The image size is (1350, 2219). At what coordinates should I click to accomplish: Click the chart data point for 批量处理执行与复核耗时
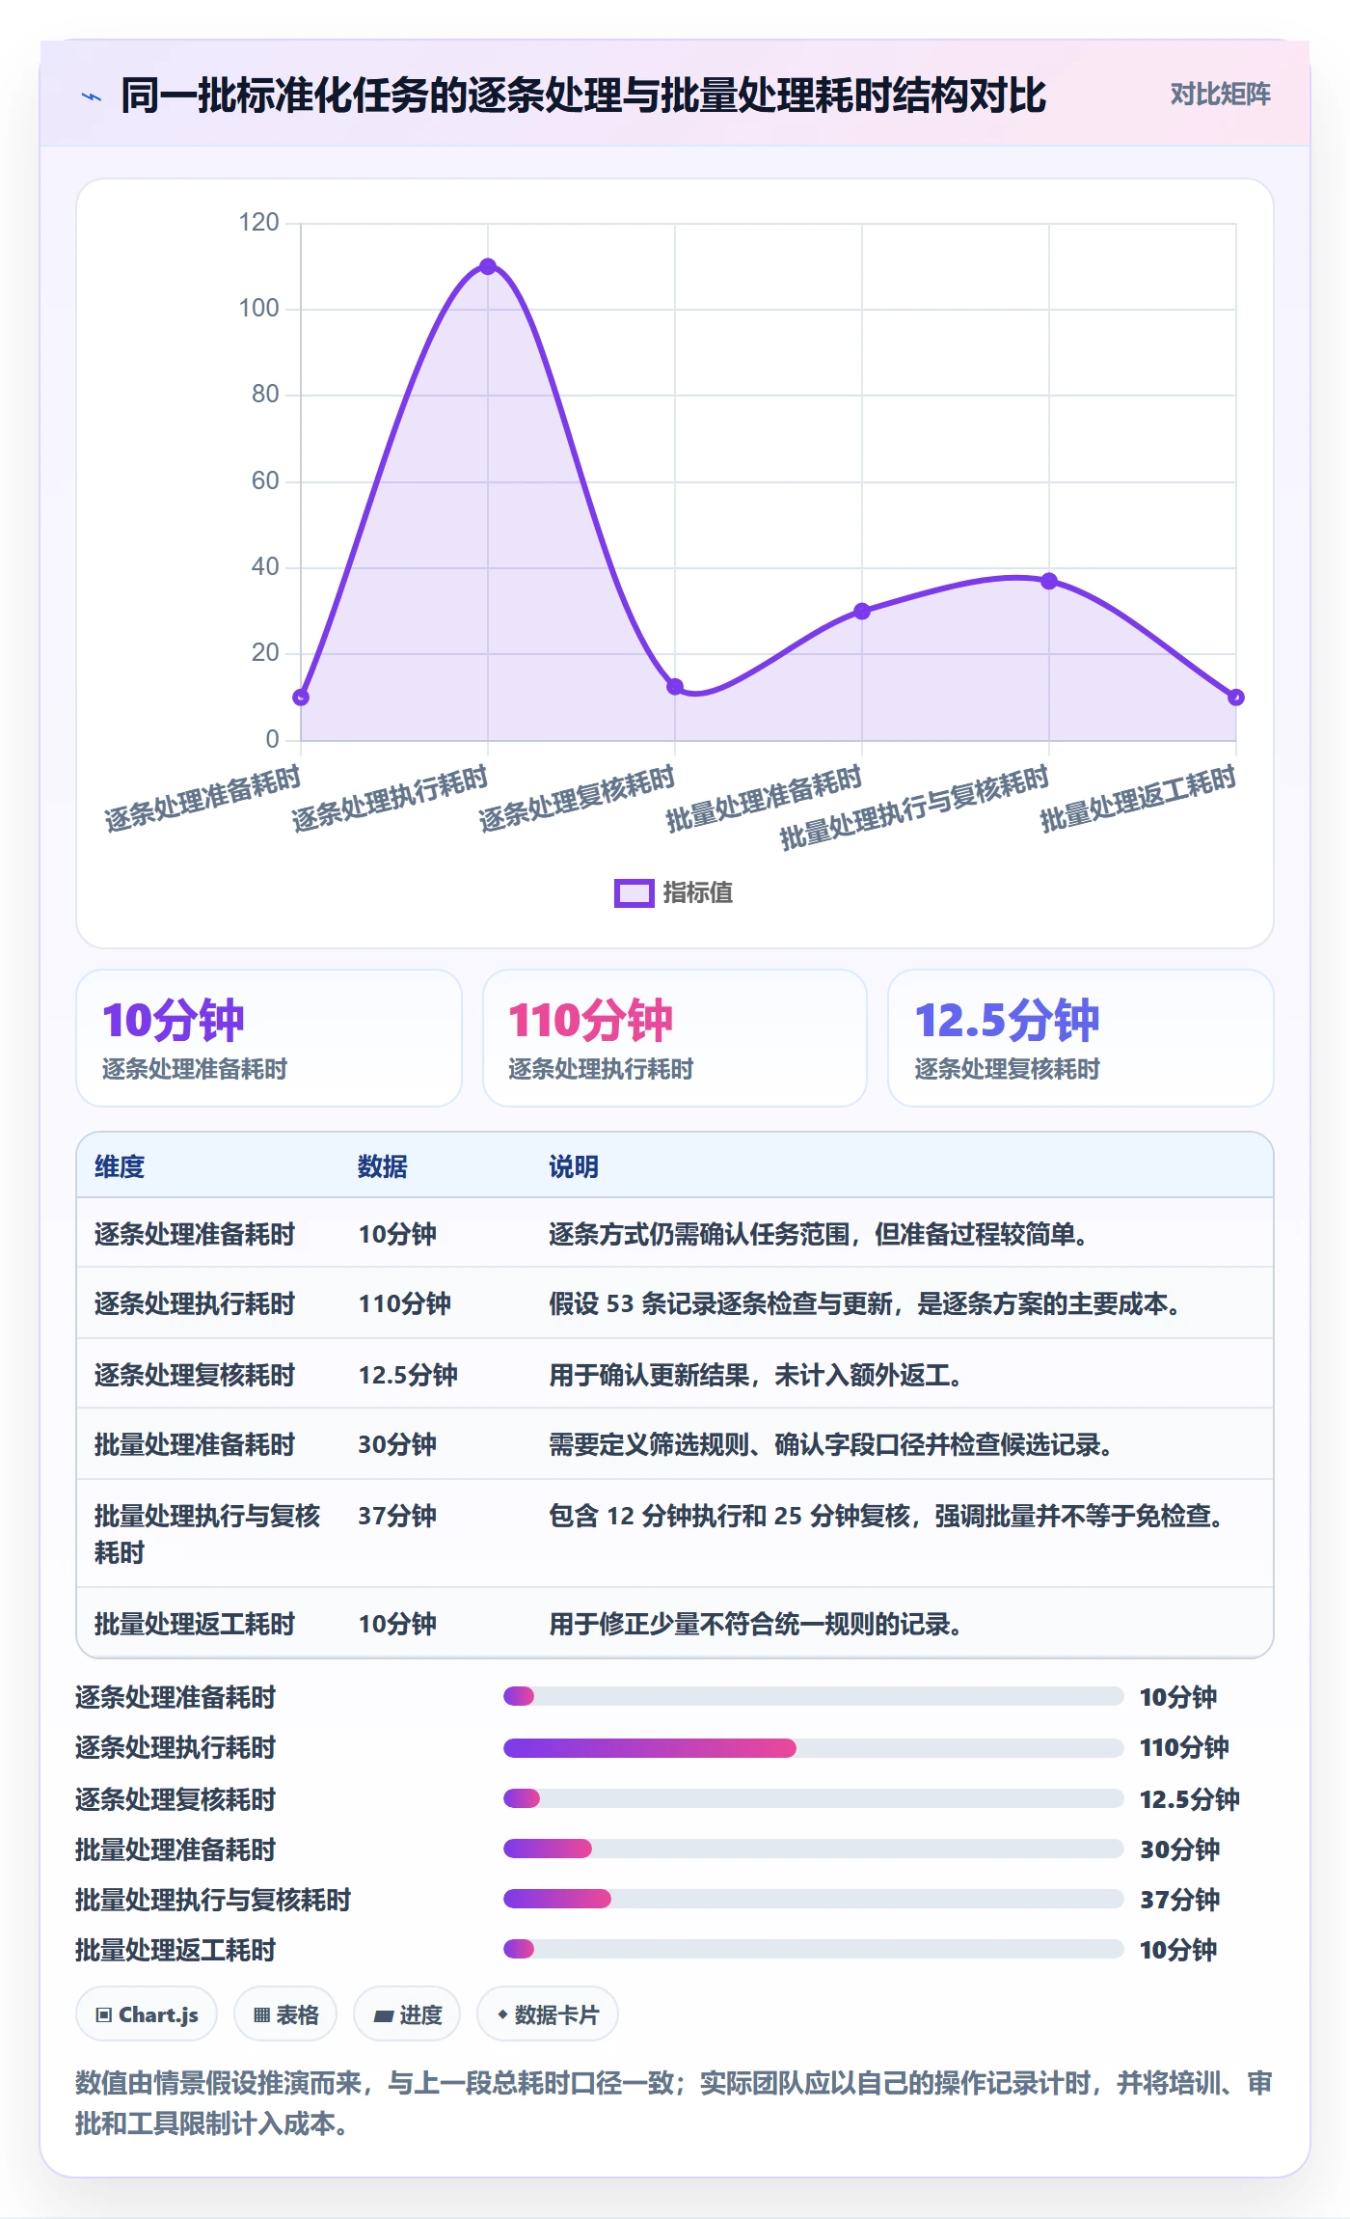point(1049,581)
